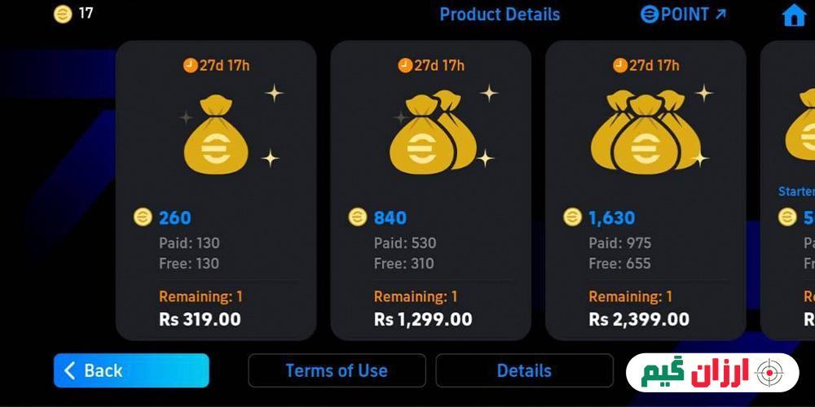This screenshot has width=815, height=407.
Task: Click the Product Details header
Action: 500,15
